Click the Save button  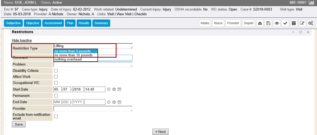[x=19, y=124]
